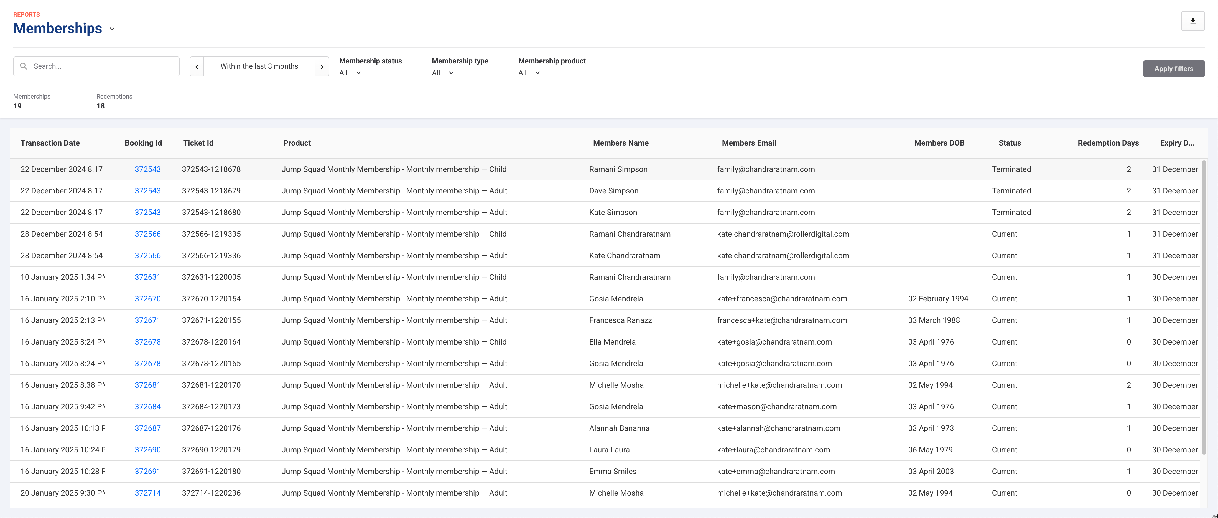The height and width of the screenshot is (518, 1218).
Task: Click the search magnifier icon
Action: pyautogui.click(x=24, y=66)
